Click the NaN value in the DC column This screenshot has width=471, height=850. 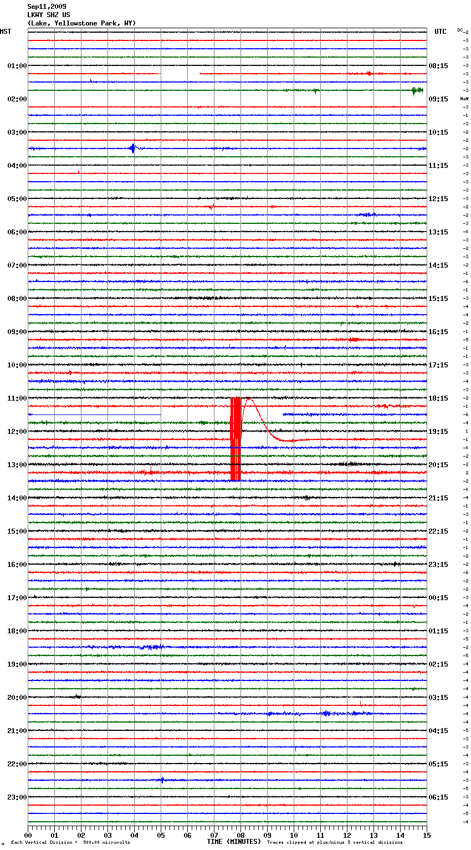[x=464, y=99]
